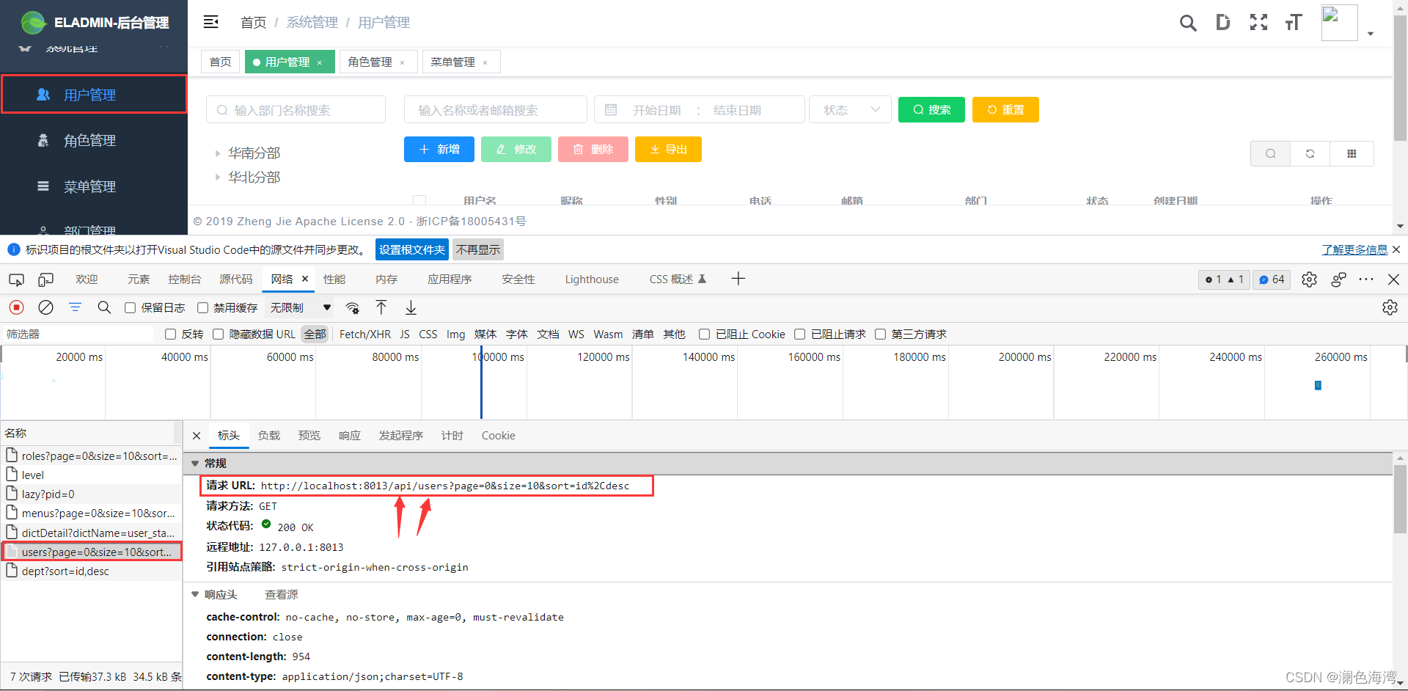The height and width of the screenshot is (691, 1408).
Task: Open the 元素 DevTools tab
Action: [139, 279]
